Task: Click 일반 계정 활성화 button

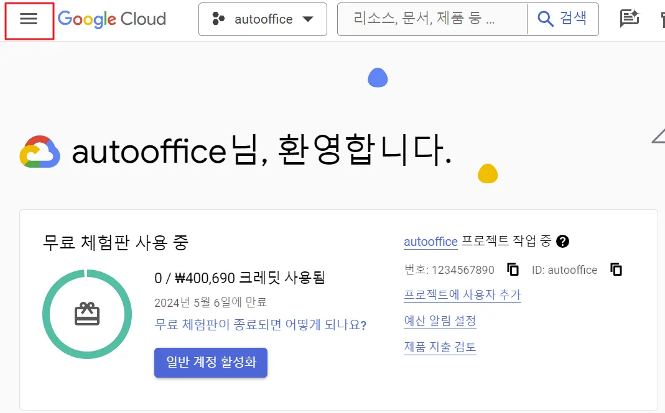Action: click(x=211, y=362)
